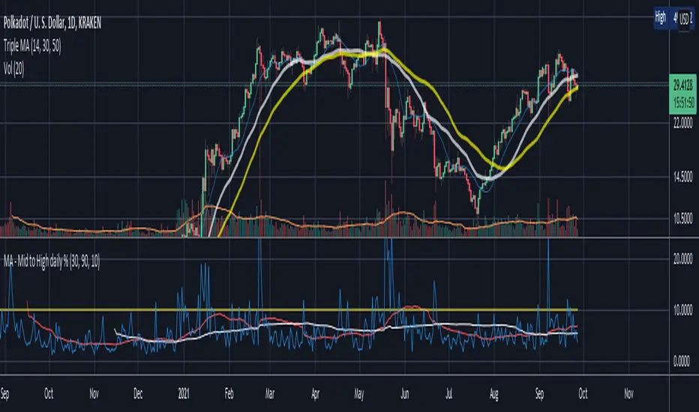699x412 pixels.
Task: Click the 2021 label on time axis
Action: (x=184, y=394)
